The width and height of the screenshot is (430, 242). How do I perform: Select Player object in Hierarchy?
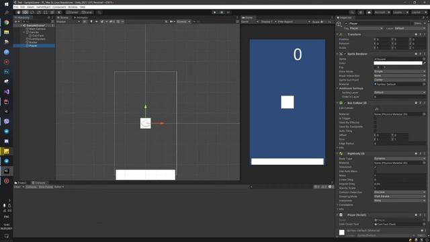coord(33,46)
